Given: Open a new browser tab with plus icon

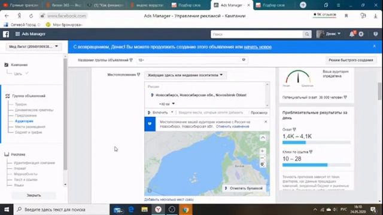Looking at the screenshot, I should 303,5.
